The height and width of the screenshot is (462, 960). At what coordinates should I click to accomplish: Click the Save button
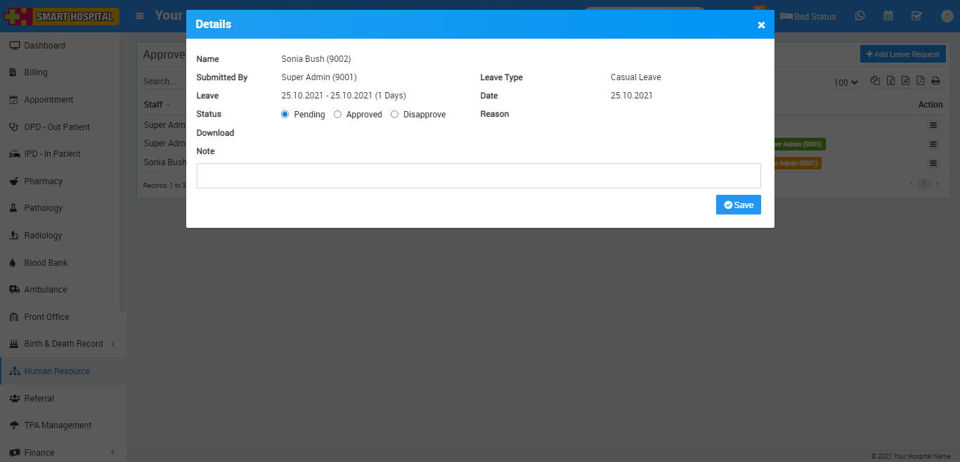pyautogui.click(x=738, y=205)
